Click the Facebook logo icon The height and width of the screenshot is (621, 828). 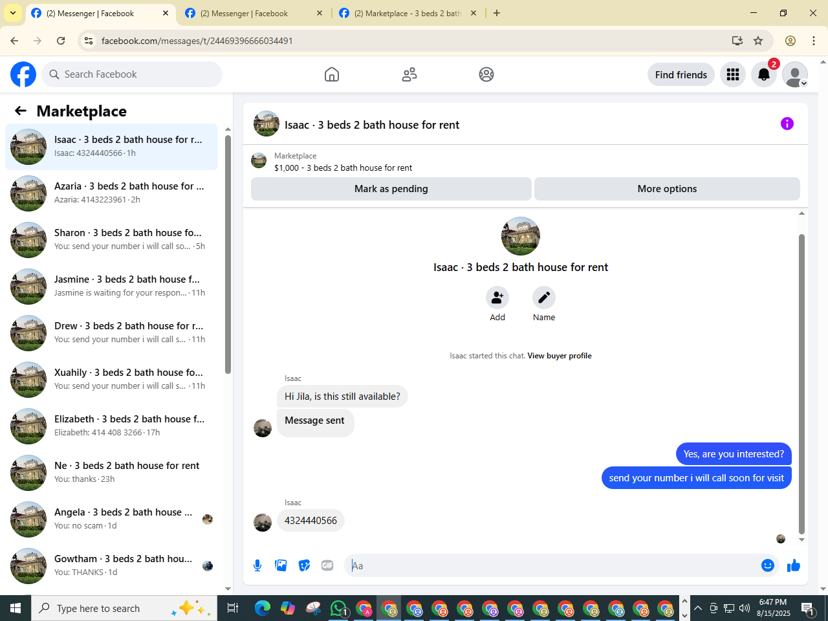pyautogui.click(x=23, y=74)
